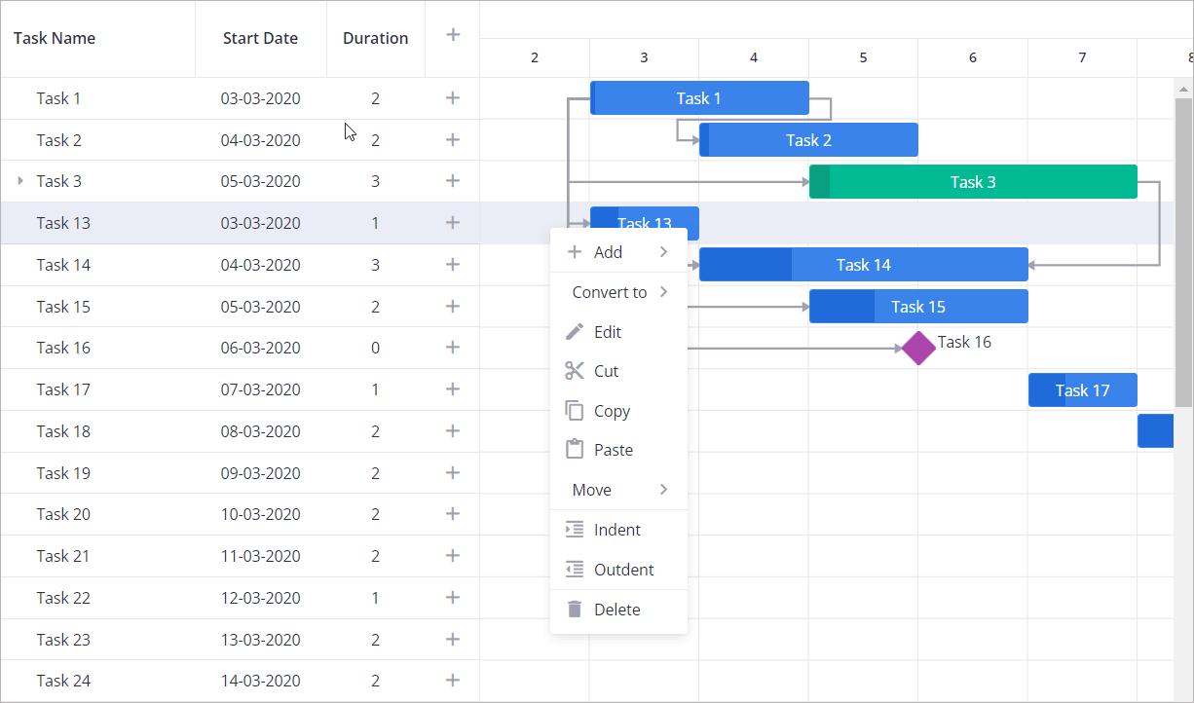Click the plus icon in the grid header
The image size is (1194, 703).
pos(452,33)
